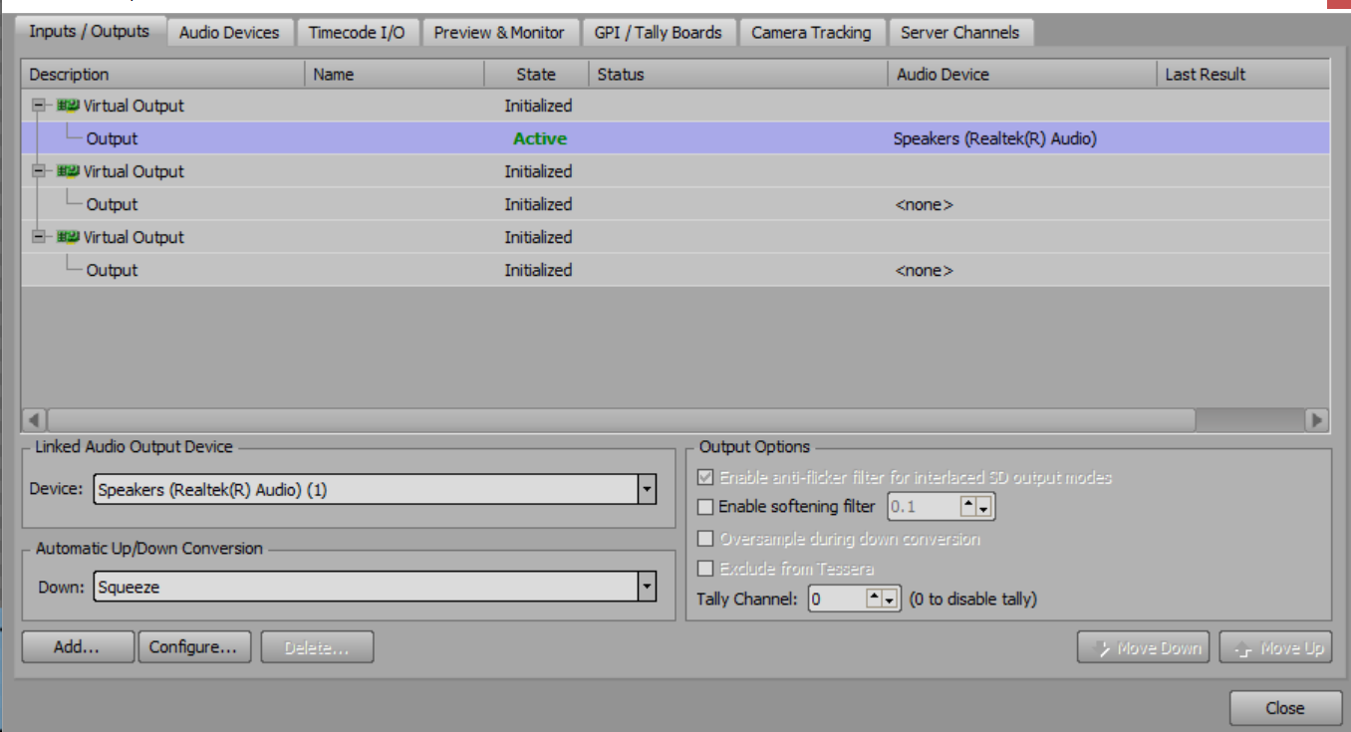
Task: Click the Move Down button
Action: (x=1144, y=647)
